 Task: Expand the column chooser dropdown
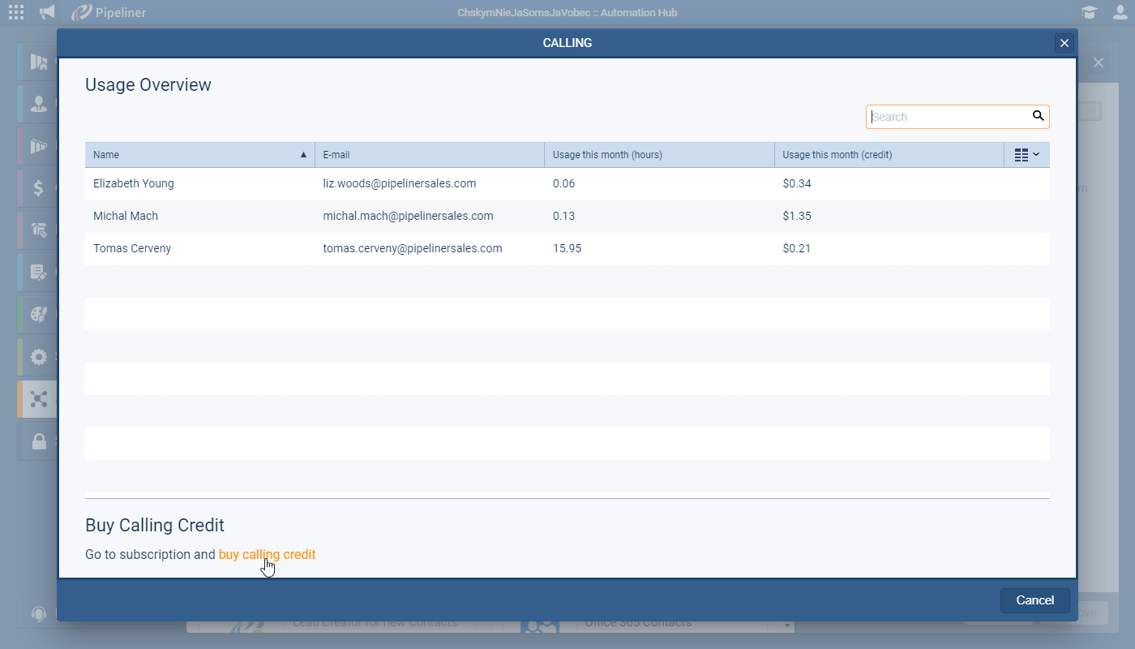tap(1026, 155)
